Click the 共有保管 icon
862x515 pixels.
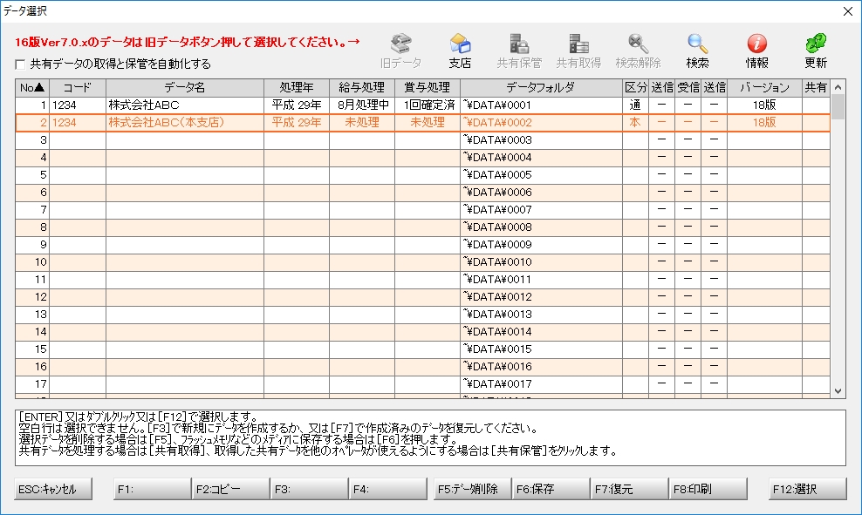(x=519, y=51)
